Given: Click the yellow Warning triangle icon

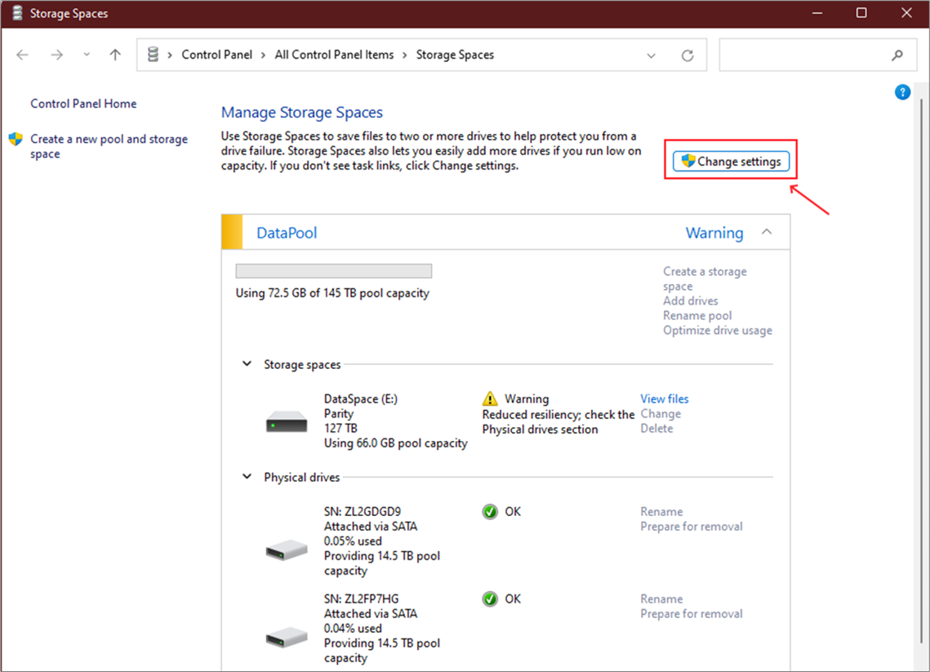Looking at the screenshot, I should coord(490,398).
